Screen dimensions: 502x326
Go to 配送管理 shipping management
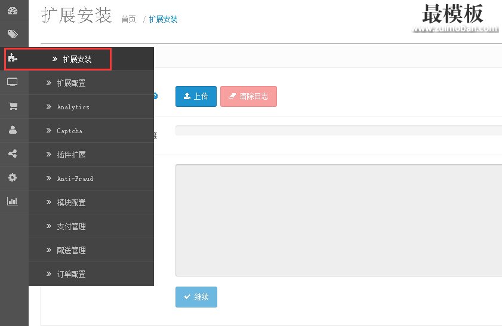(x=71, y=250)
